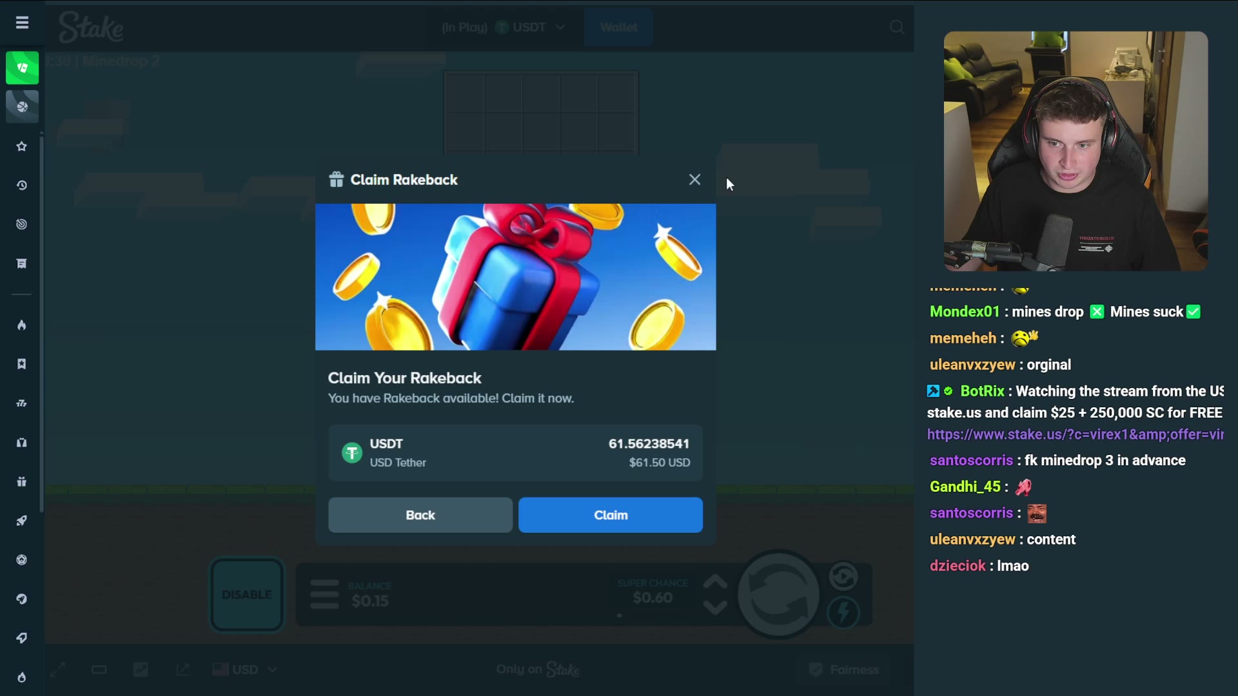This screenshot has height=696, width=1238.
Task: Select the USDT rakeback amount row
Action: pyautogui.click(x=515, y=453)
